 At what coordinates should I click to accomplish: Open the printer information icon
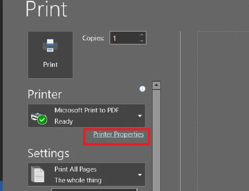click(x=142, y=89)
